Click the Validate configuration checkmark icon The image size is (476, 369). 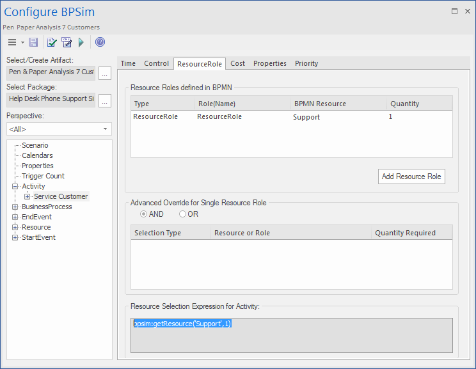52,42
